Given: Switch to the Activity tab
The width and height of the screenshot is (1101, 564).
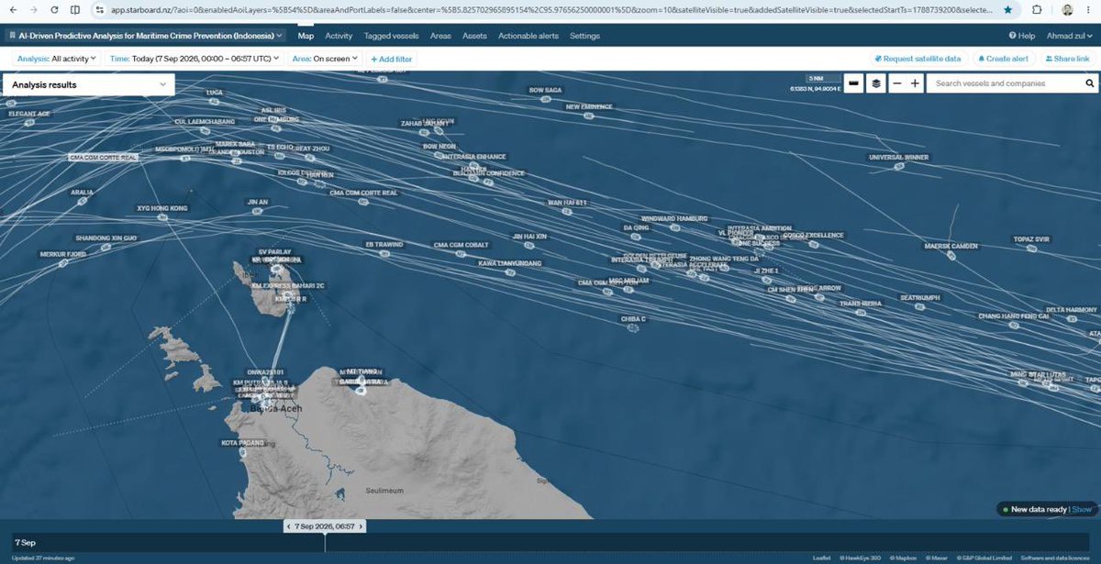Looking at the screenshot, I should click(339, 36).
